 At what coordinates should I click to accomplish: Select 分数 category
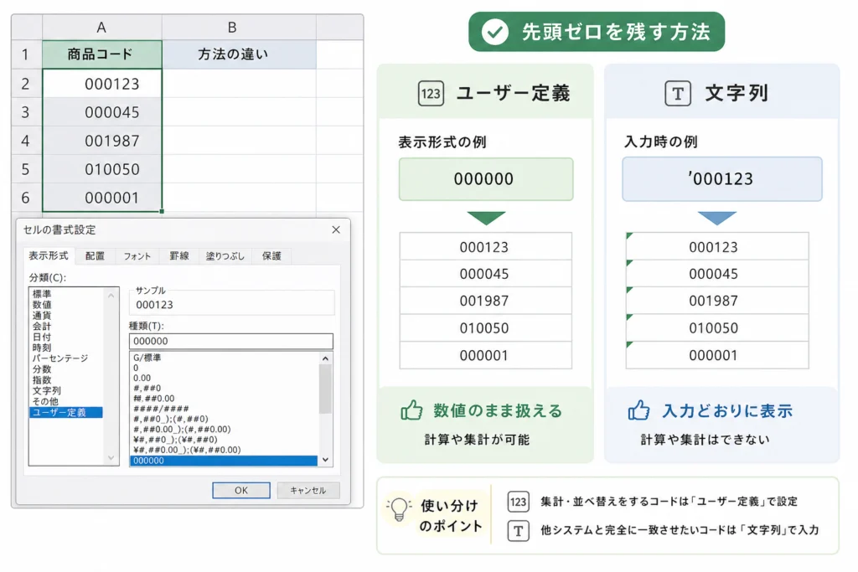click(x=42, y=369)
